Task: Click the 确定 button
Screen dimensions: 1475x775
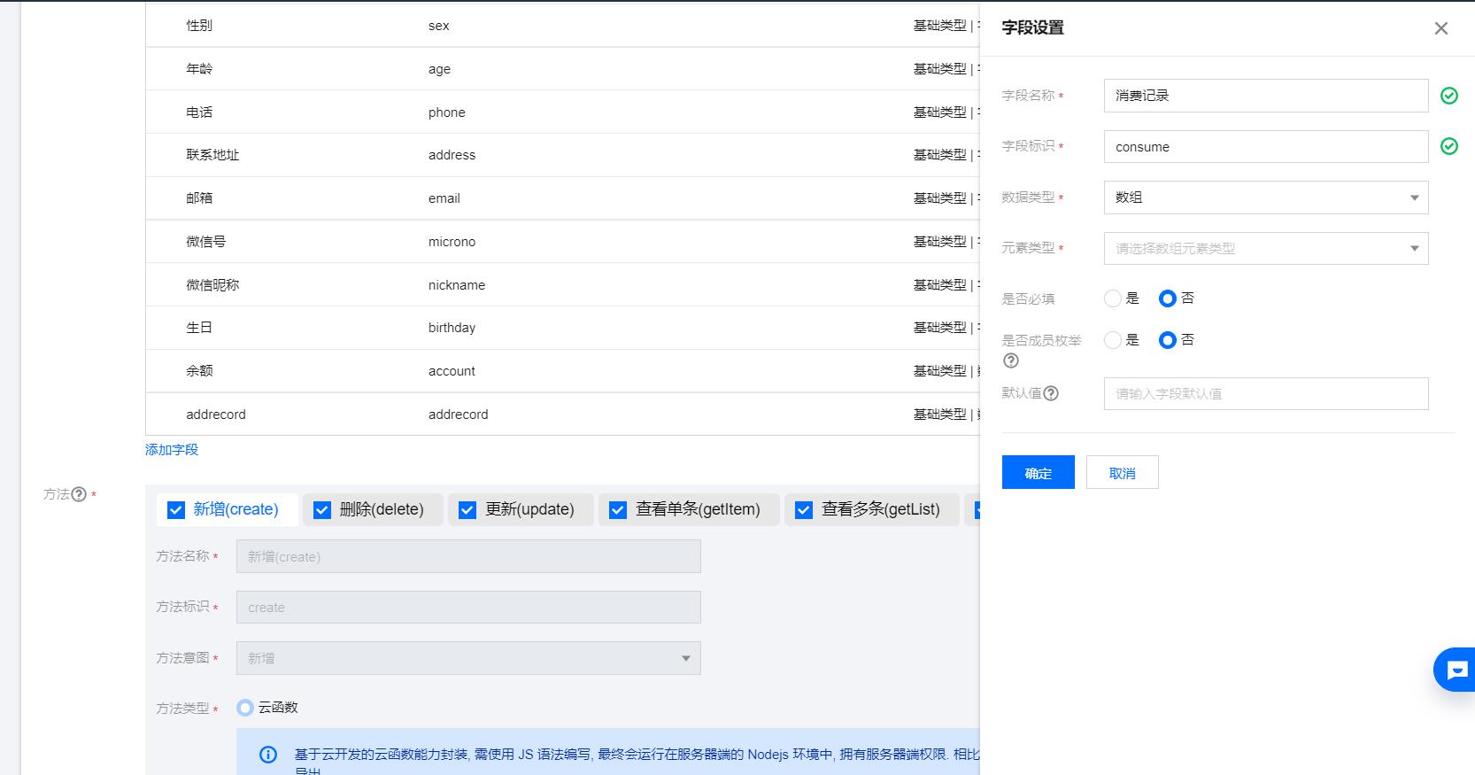Action: (x=1038, y=473)
